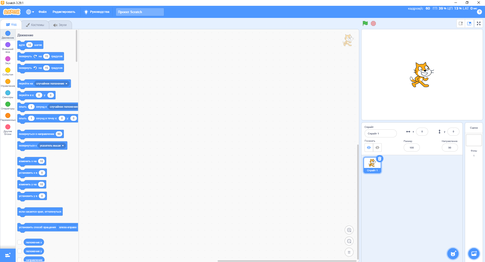This screenshot has height=262, width=485.
Task: Select the Звук block category
Action: tap(8, 60)
